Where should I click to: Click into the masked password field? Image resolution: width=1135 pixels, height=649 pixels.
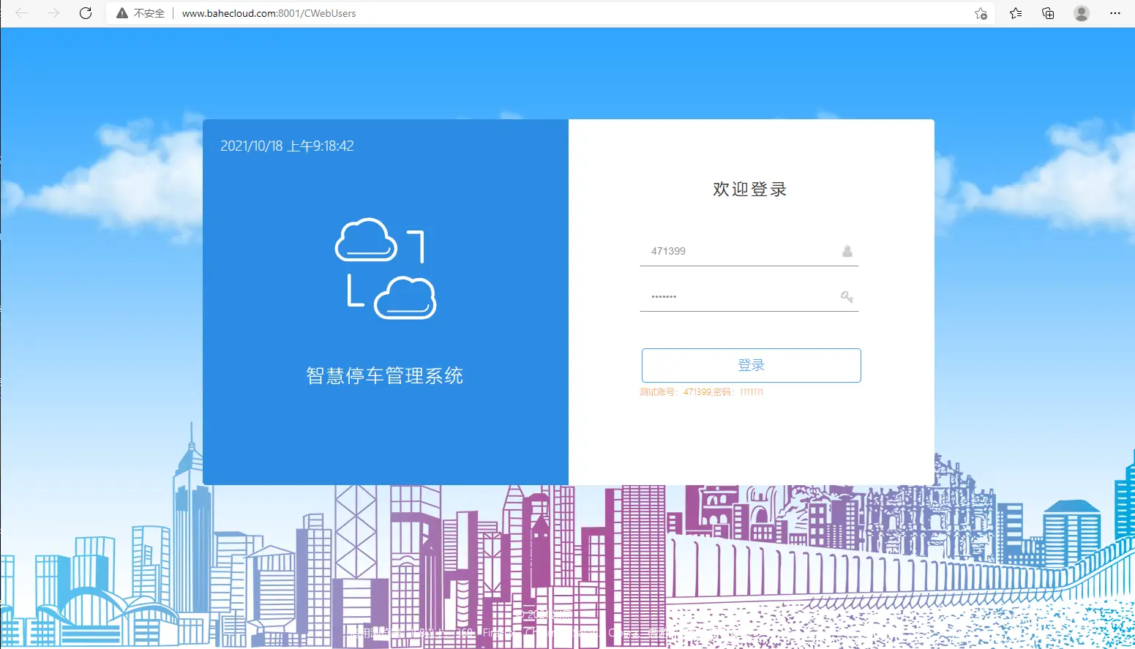(x=739, y=296)
